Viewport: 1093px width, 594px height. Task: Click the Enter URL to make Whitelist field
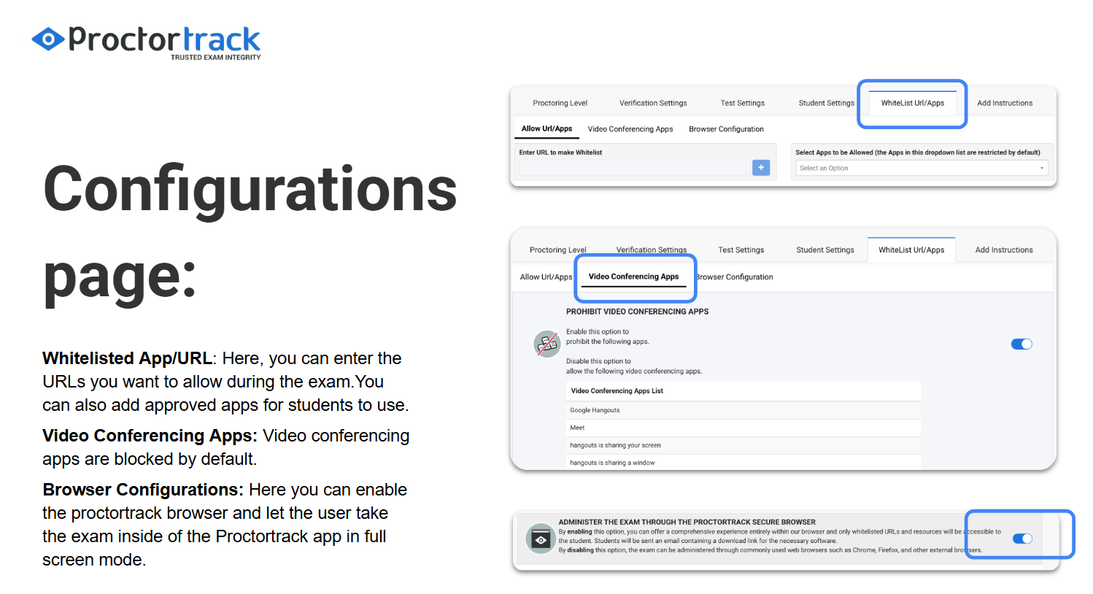634,168
